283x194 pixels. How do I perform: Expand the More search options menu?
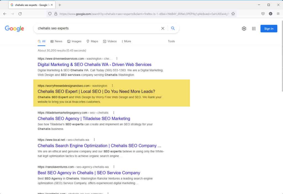[126, 41]
